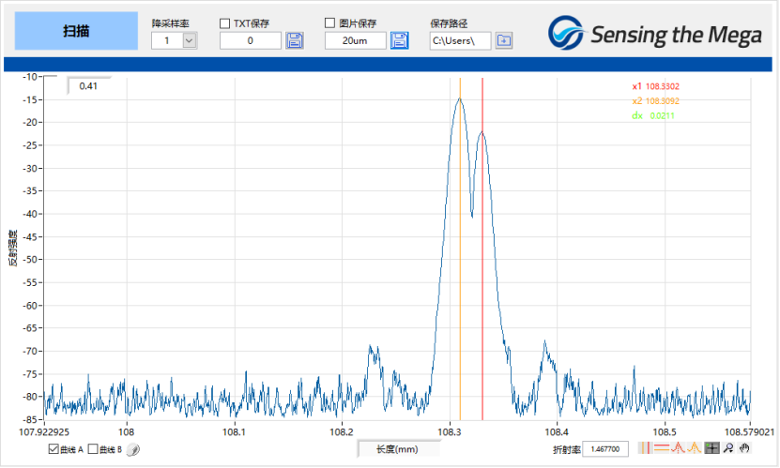Screen dimensions: 780x468
Task: Click the save icon beside TXT field
Action: tap(295, 40)
